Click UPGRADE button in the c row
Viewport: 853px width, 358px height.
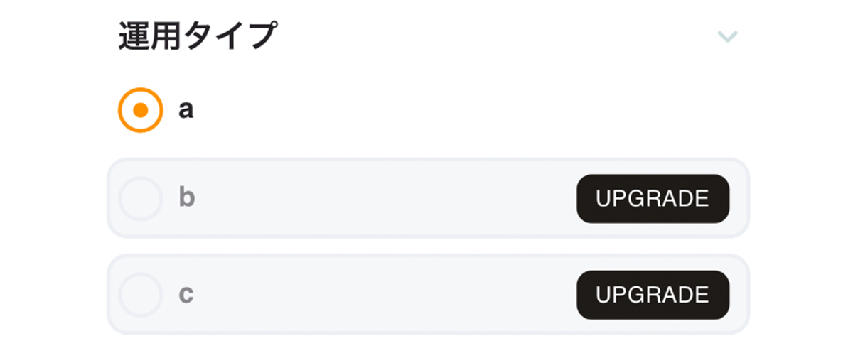653,295
